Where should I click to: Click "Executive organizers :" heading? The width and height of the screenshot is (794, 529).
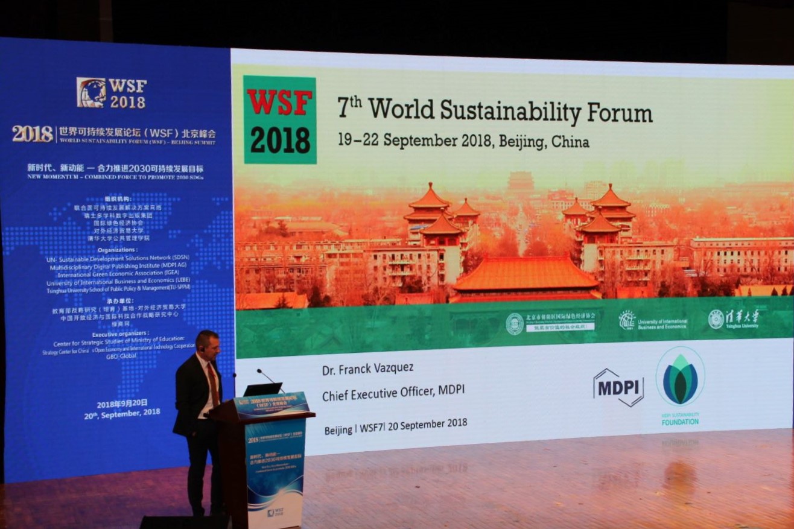(x=121, y=334)
